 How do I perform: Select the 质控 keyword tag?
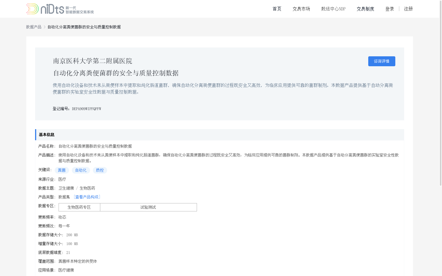pyautogui.click(x=100, y=170)
